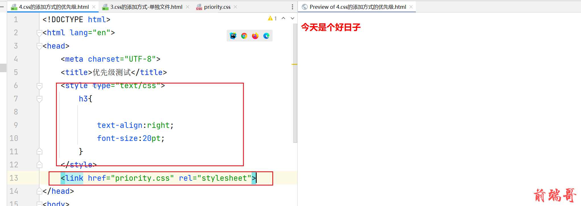The image size is (581, 206).
Task: Close the 3.css的添加方式-单独文件.html tab
Action: tap(187, 7)
